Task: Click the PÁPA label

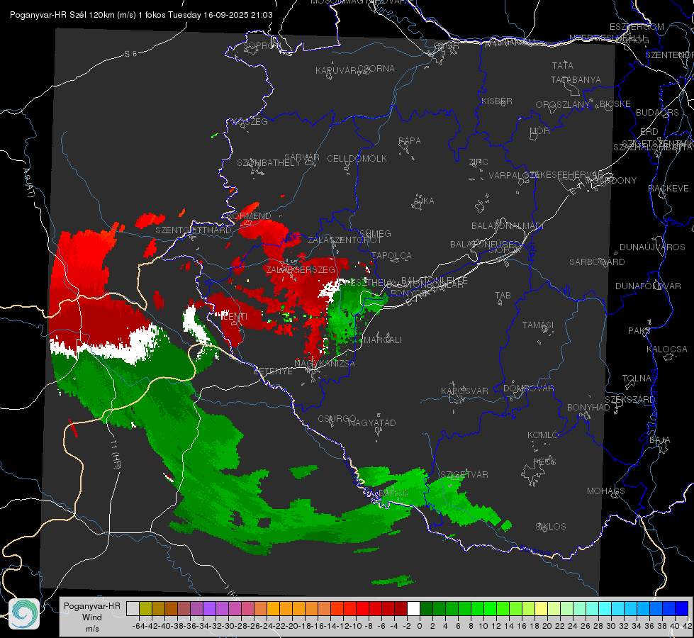Action: coord(410,140)
